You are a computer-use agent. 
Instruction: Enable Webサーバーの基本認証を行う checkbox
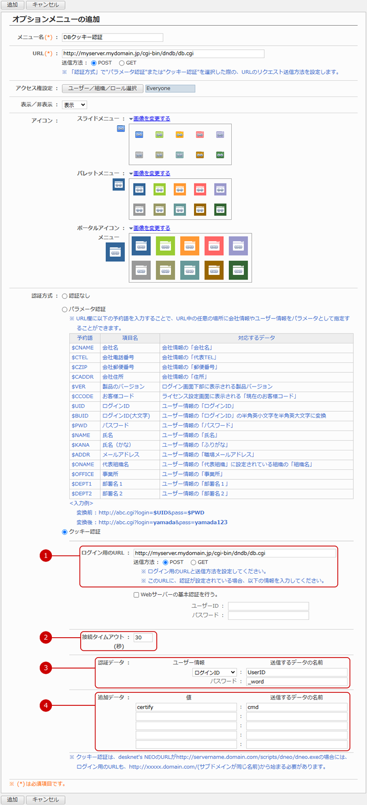[x=136, y=595]
